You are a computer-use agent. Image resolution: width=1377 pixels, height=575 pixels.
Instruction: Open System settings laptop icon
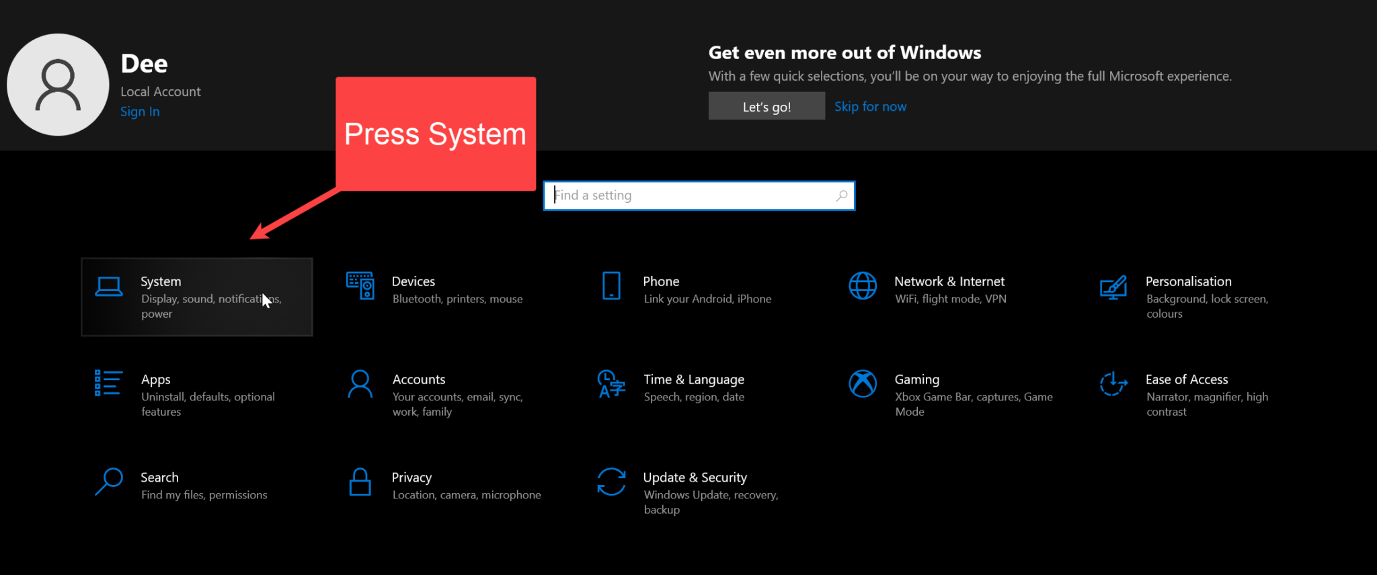click(x=109, y=287)
